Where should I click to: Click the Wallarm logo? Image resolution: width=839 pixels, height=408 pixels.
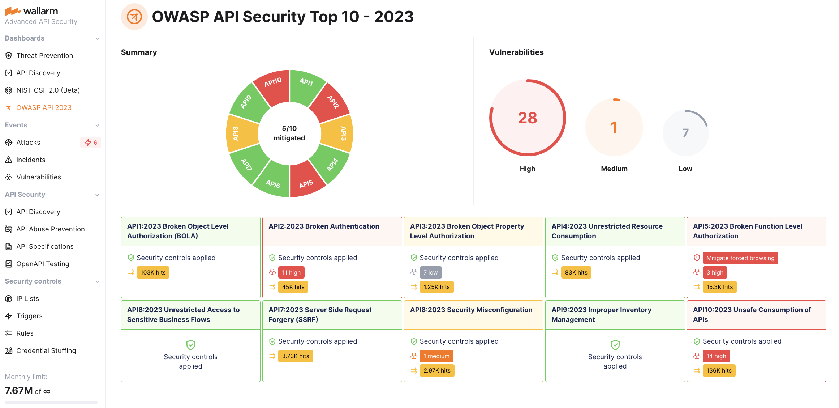tap(31, 11)
